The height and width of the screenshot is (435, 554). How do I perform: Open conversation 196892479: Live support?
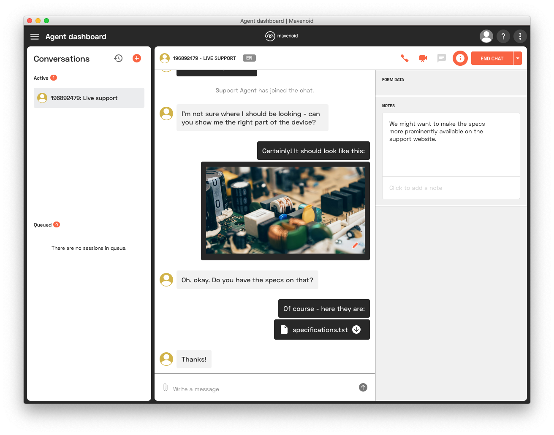click(89, 98)
